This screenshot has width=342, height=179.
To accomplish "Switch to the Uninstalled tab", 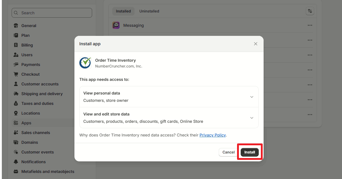I will 149,11.
